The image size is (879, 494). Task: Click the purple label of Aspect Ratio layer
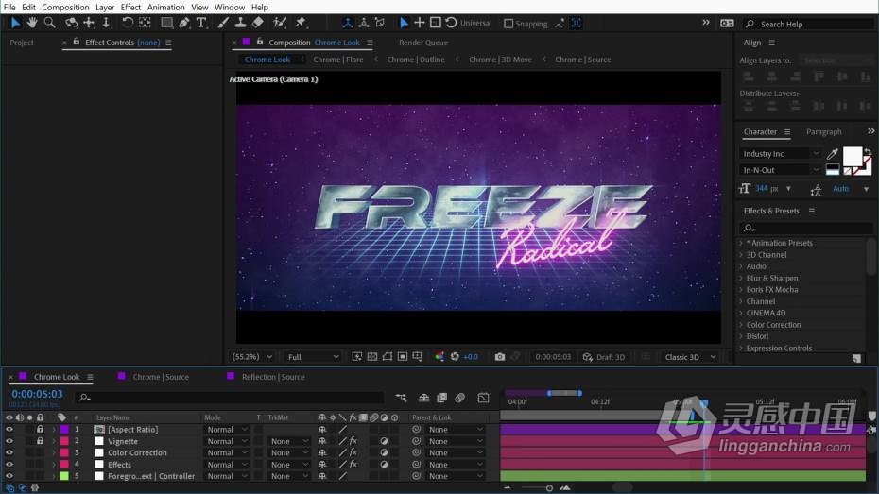pyautogui.click(x=64, y=429)
